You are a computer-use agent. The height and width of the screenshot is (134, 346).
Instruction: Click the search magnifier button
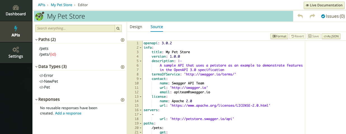(118, 28)
